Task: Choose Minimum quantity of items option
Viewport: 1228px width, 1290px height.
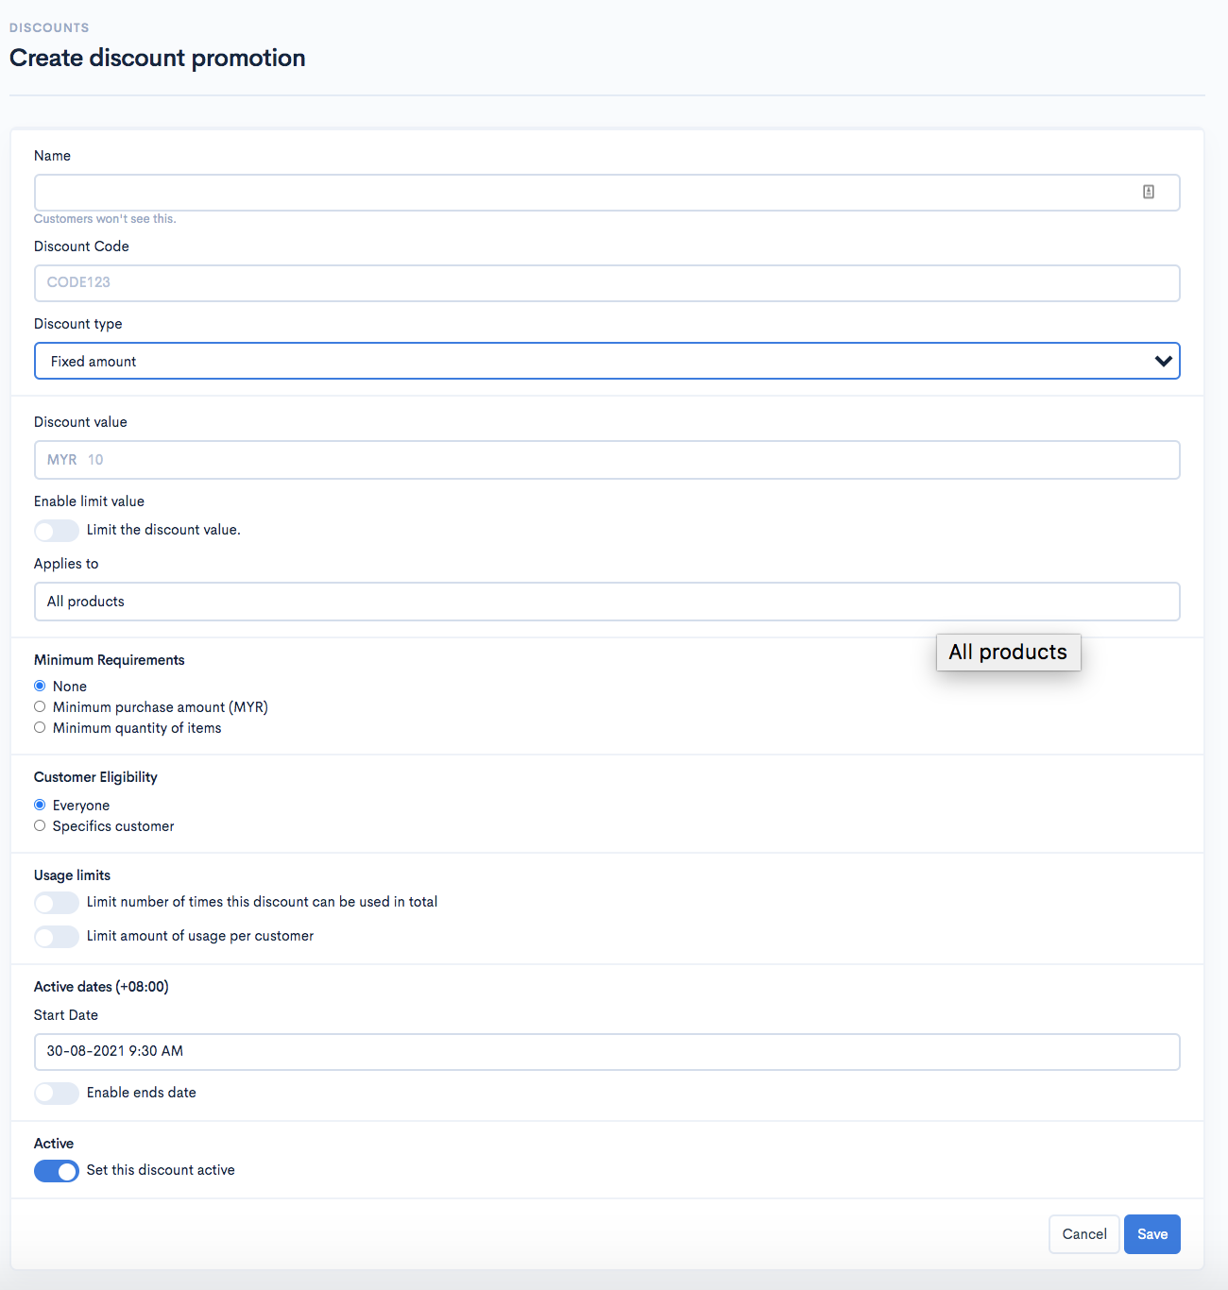Action: coord(40,727)
